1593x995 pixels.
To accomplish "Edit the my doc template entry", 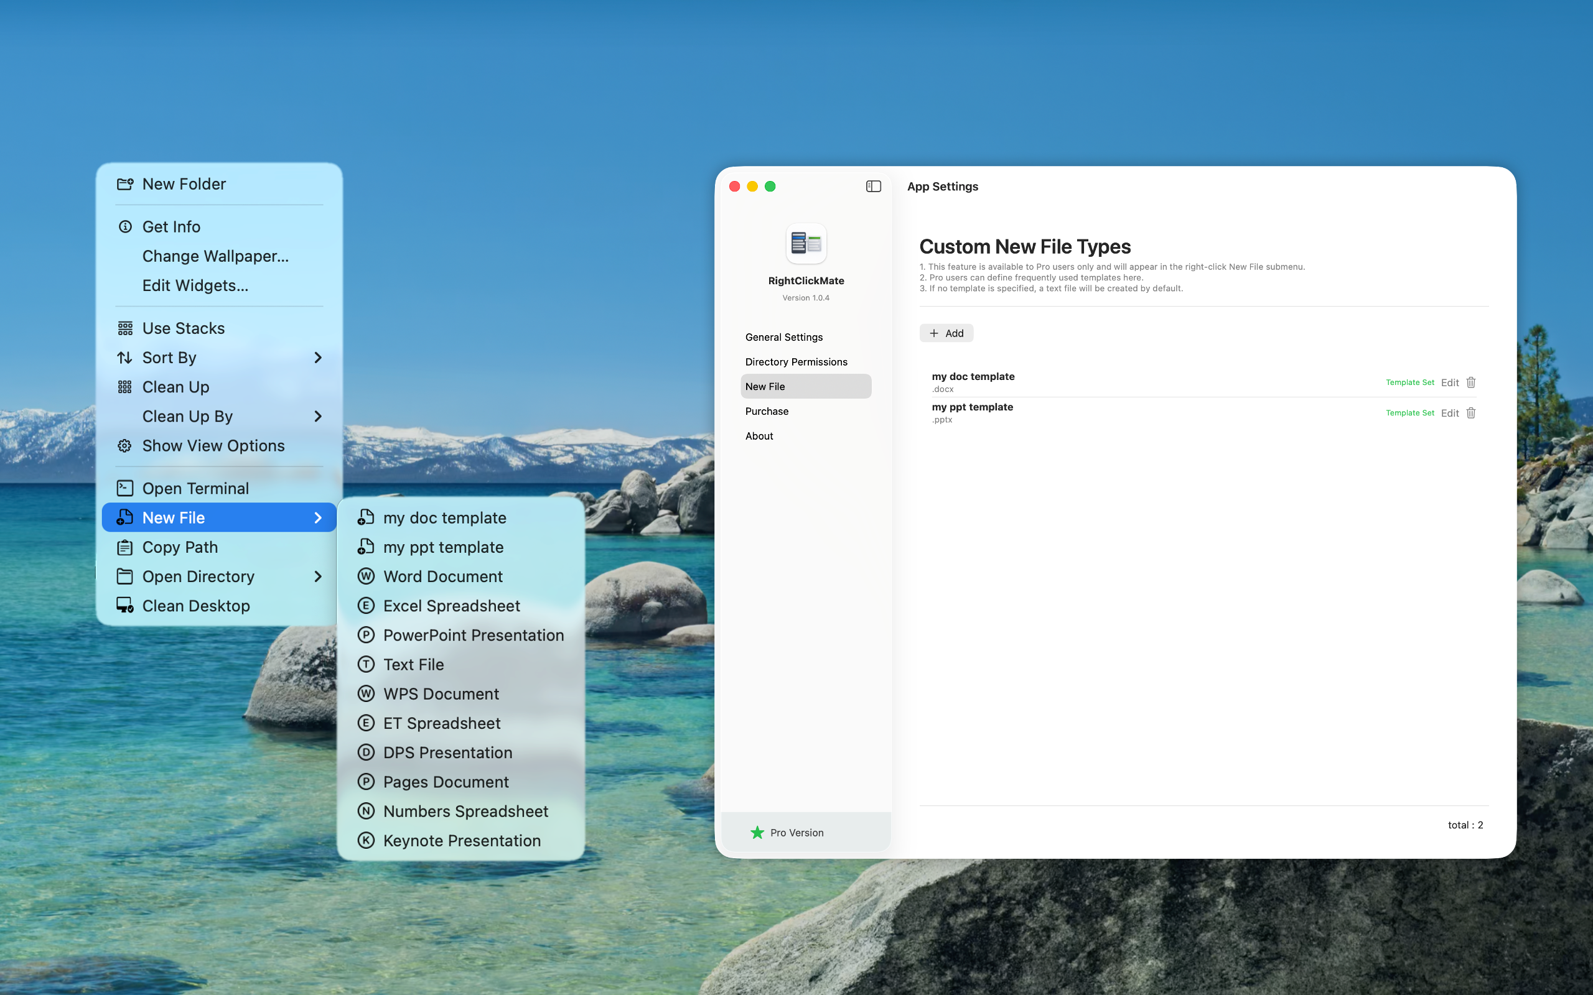I will pyautogui.click(x=1449, y=382).
